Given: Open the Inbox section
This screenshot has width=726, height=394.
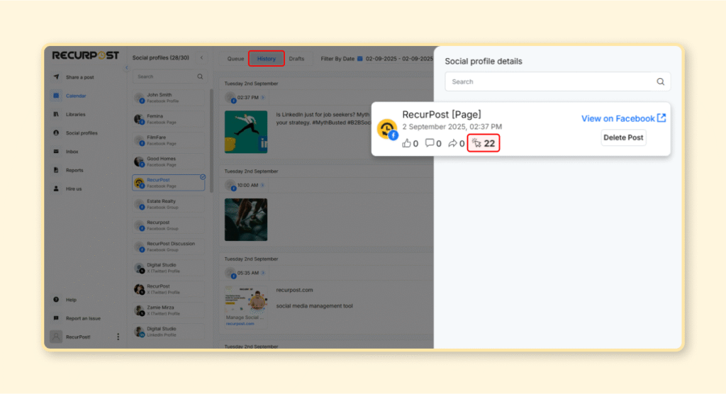Looking at the screenshot, I should pyautogui.click(x=72, y=152).
